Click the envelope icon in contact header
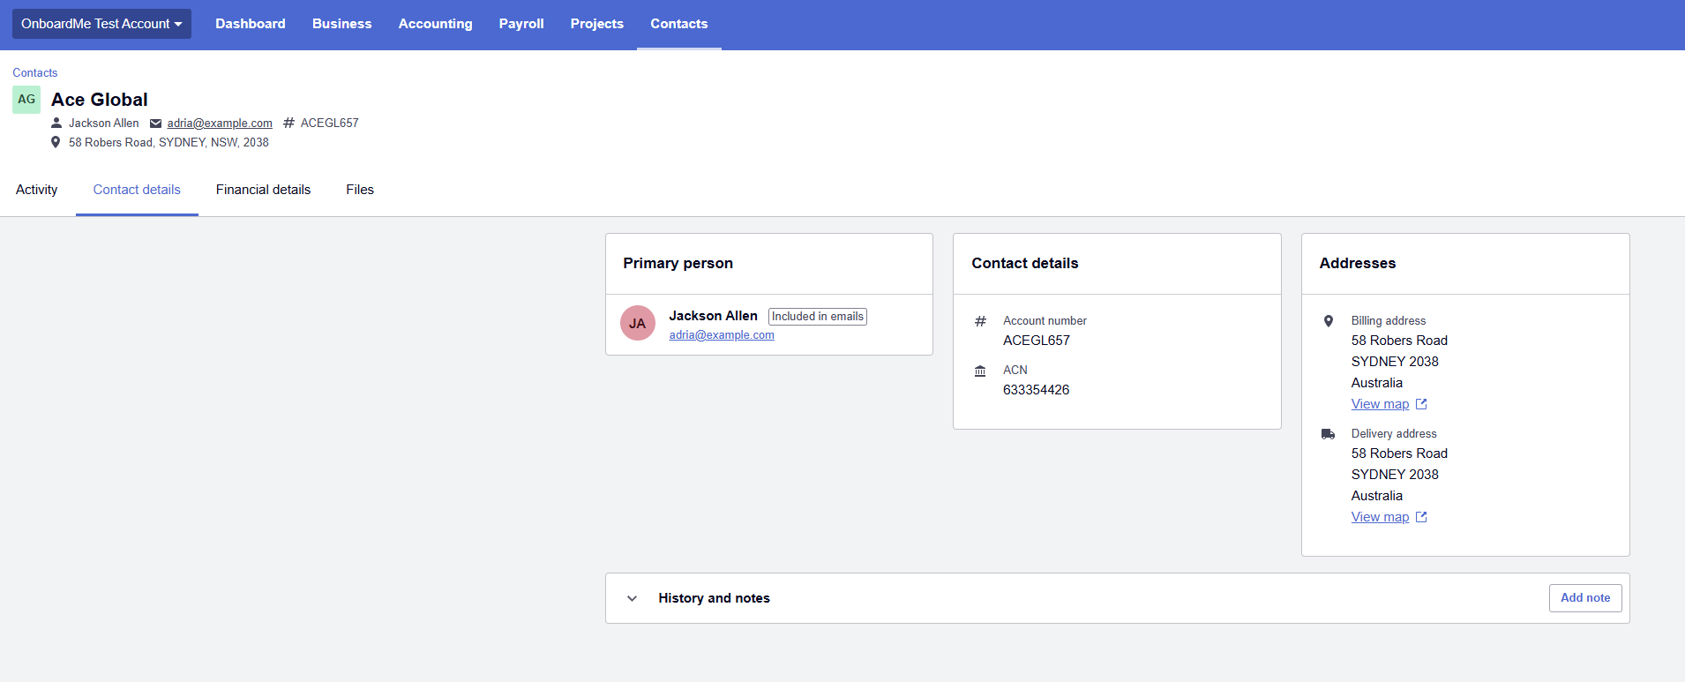The image size is (1685, 682). (156, 124)
